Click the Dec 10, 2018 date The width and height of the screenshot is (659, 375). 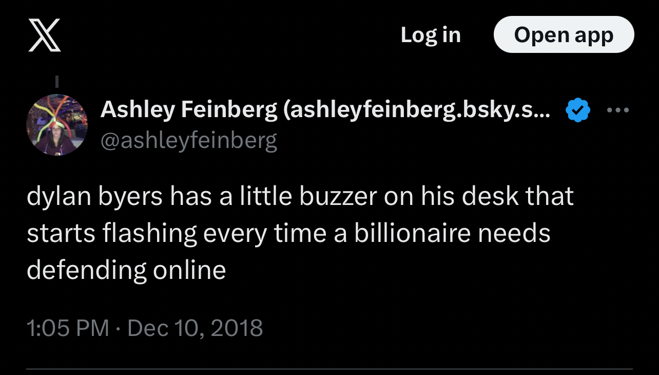(x=195, y=328)
